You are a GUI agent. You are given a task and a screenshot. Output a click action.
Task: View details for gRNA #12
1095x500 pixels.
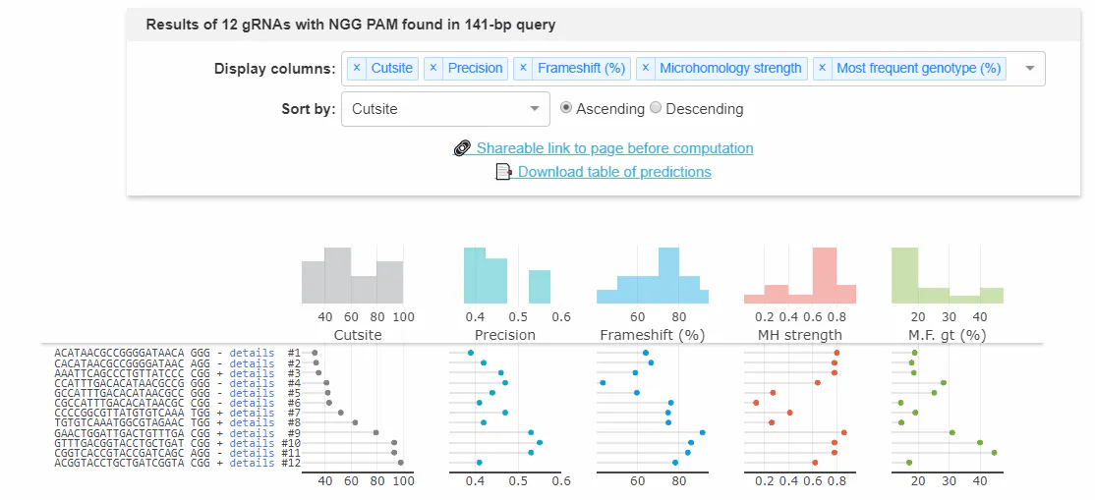252,463
